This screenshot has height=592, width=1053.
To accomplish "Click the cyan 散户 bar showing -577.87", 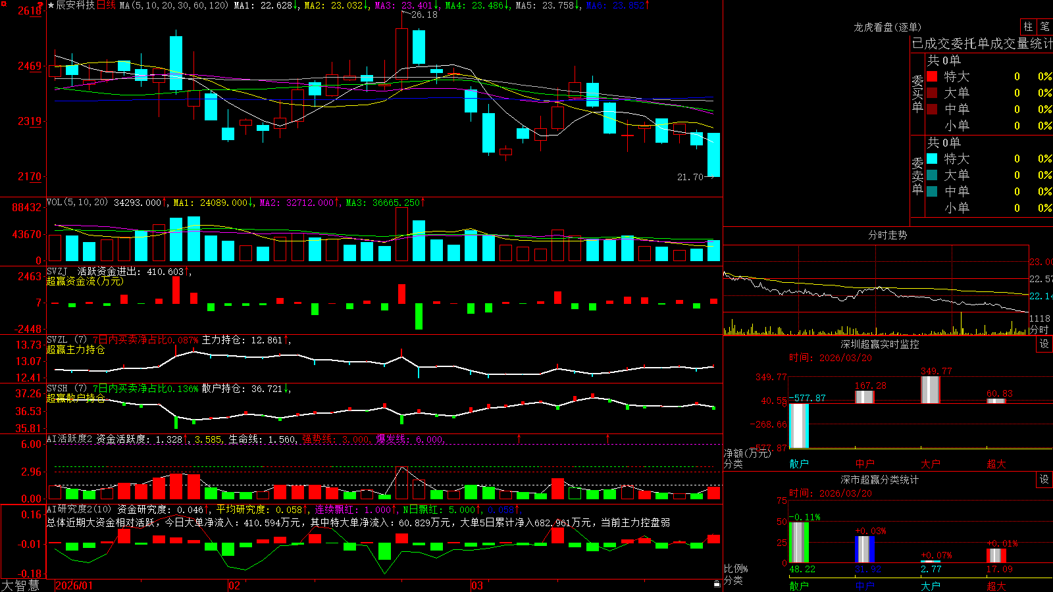I will pos(799,426).
